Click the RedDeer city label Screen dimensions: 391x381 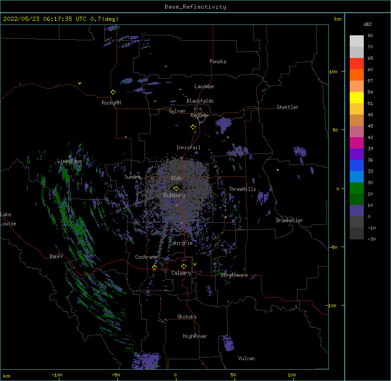200,115
